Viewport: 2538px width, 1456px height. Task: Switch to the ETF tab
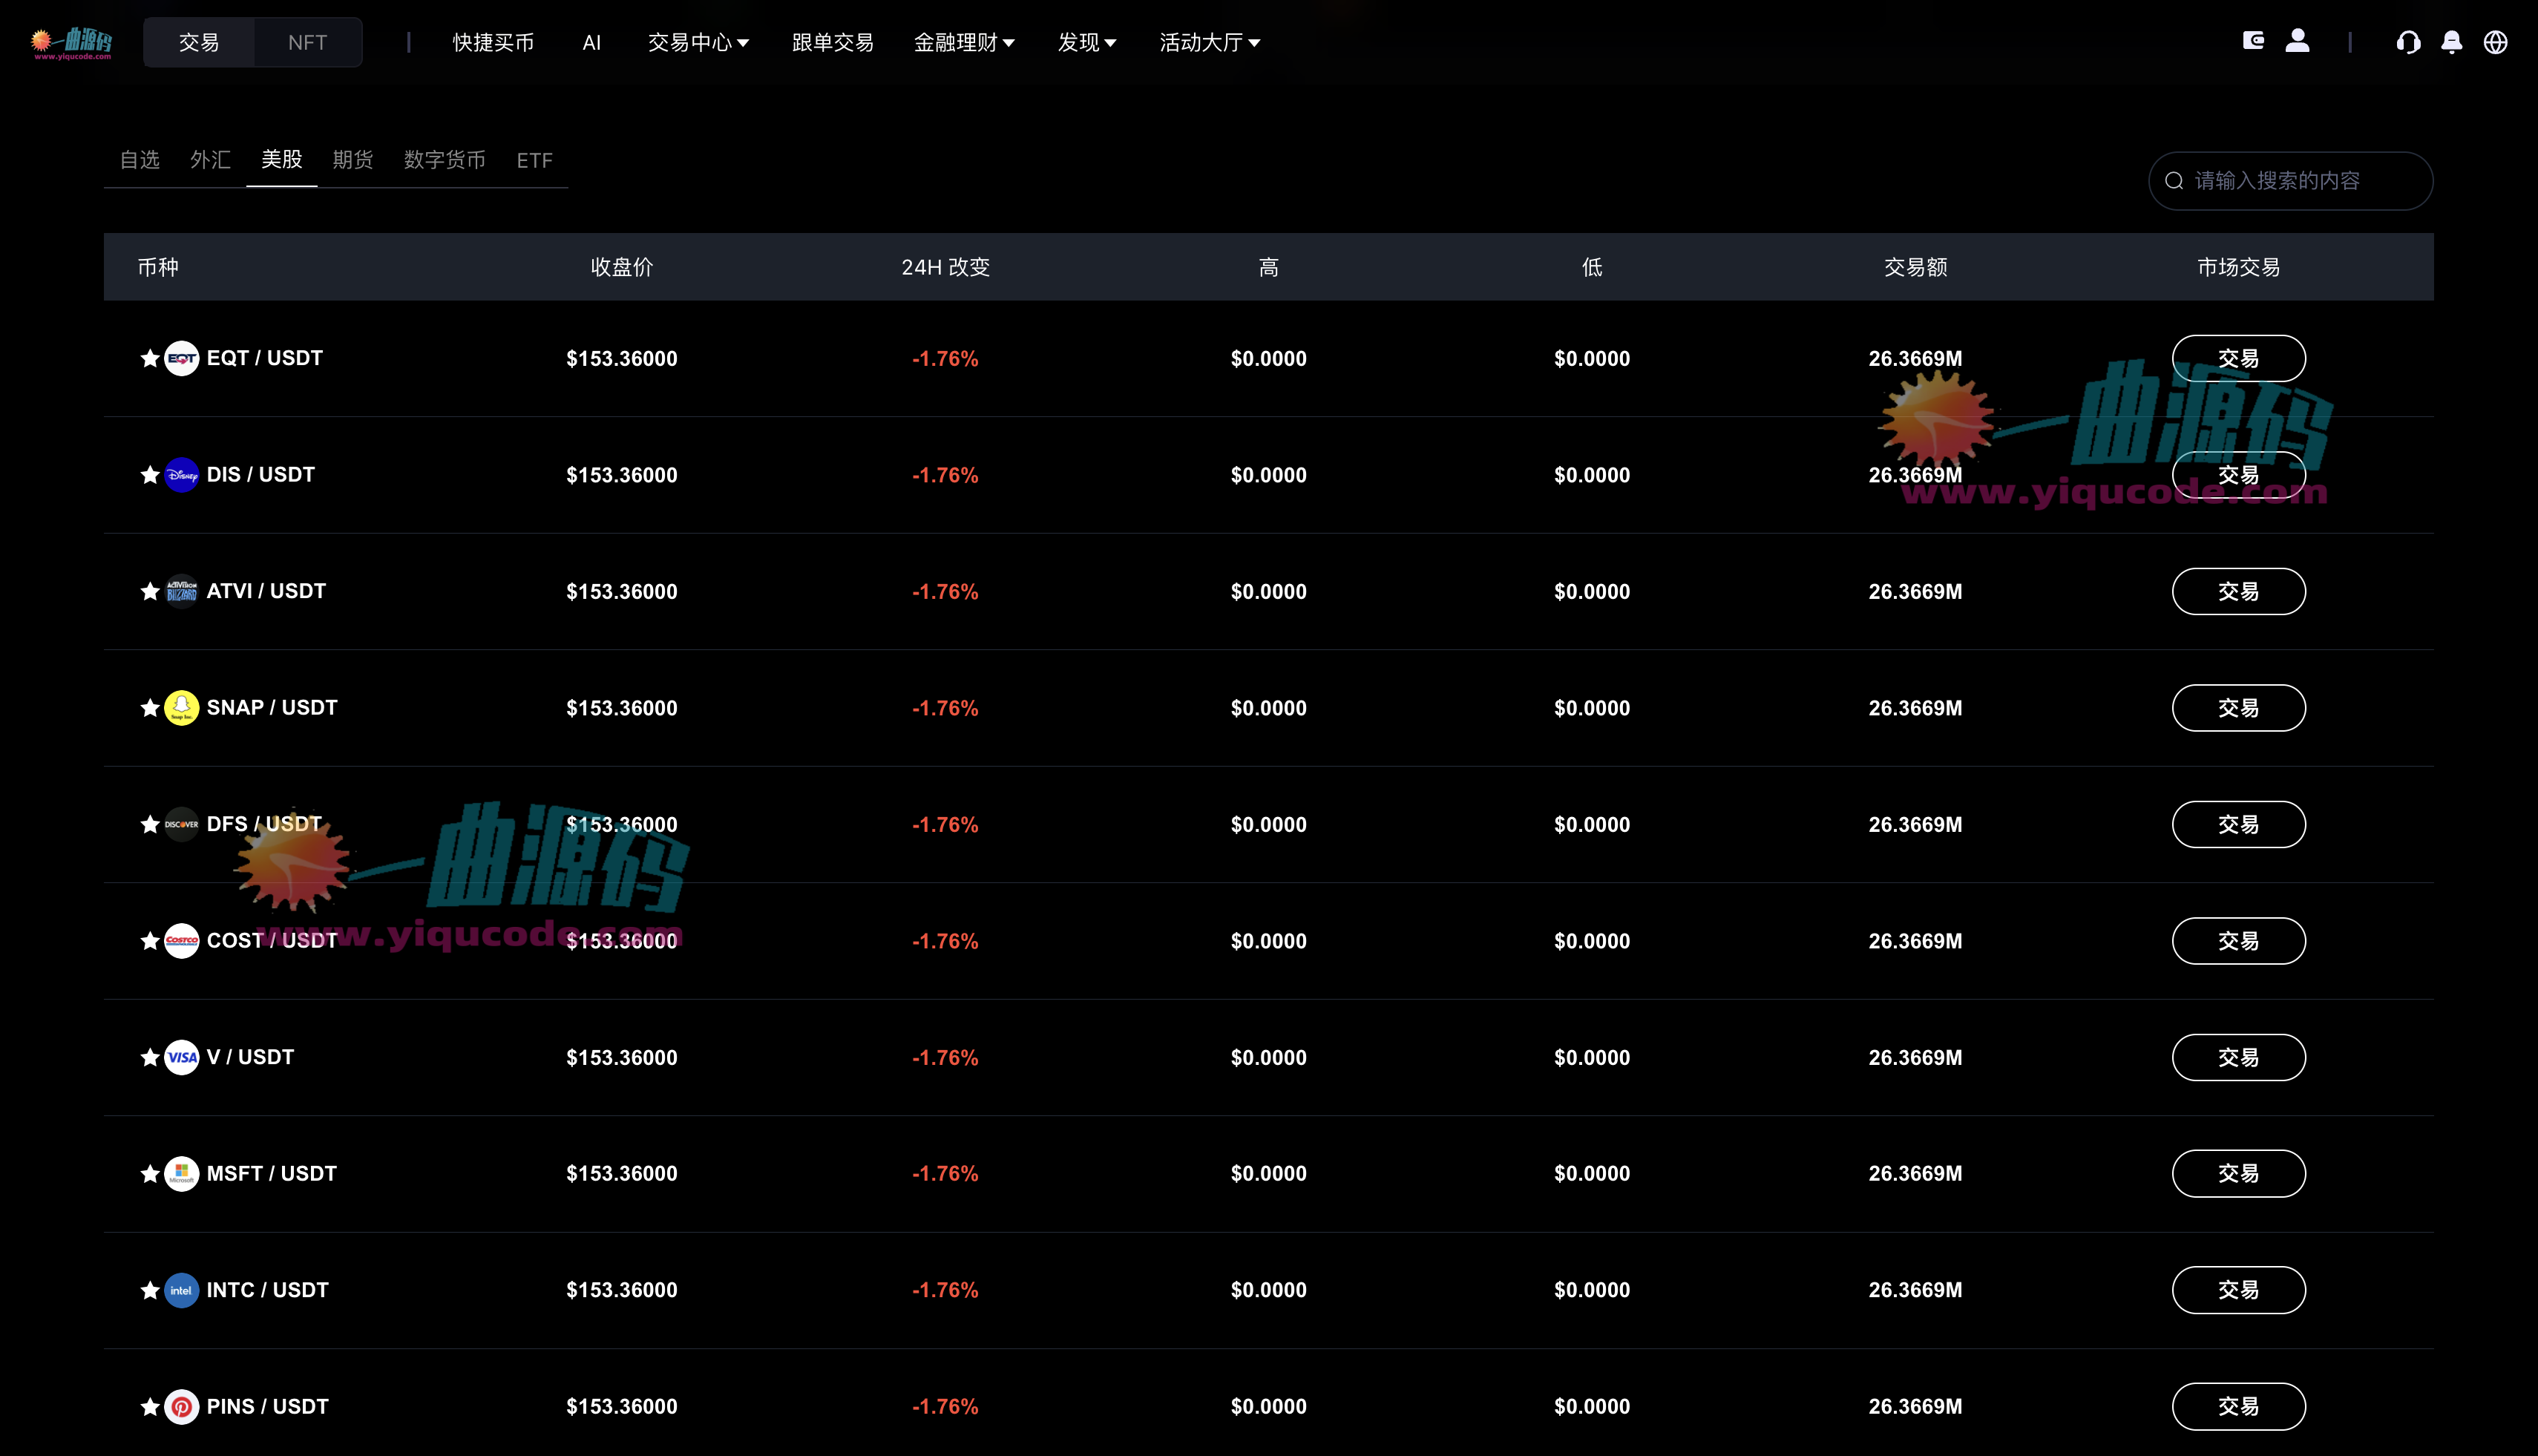click(x=534, y=160)
